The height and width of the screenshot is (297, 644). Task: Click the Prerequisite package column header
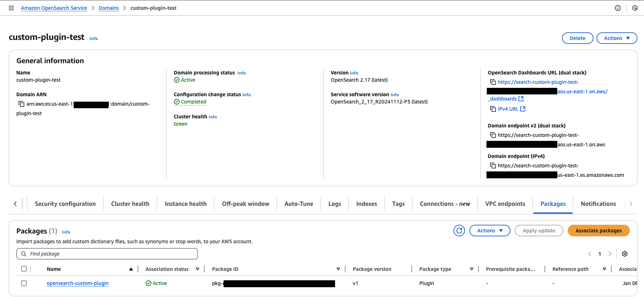pos(510,269)
